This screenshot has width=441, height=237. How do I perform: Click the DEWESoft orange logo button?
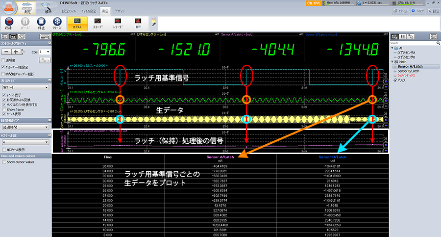[9, 8]
